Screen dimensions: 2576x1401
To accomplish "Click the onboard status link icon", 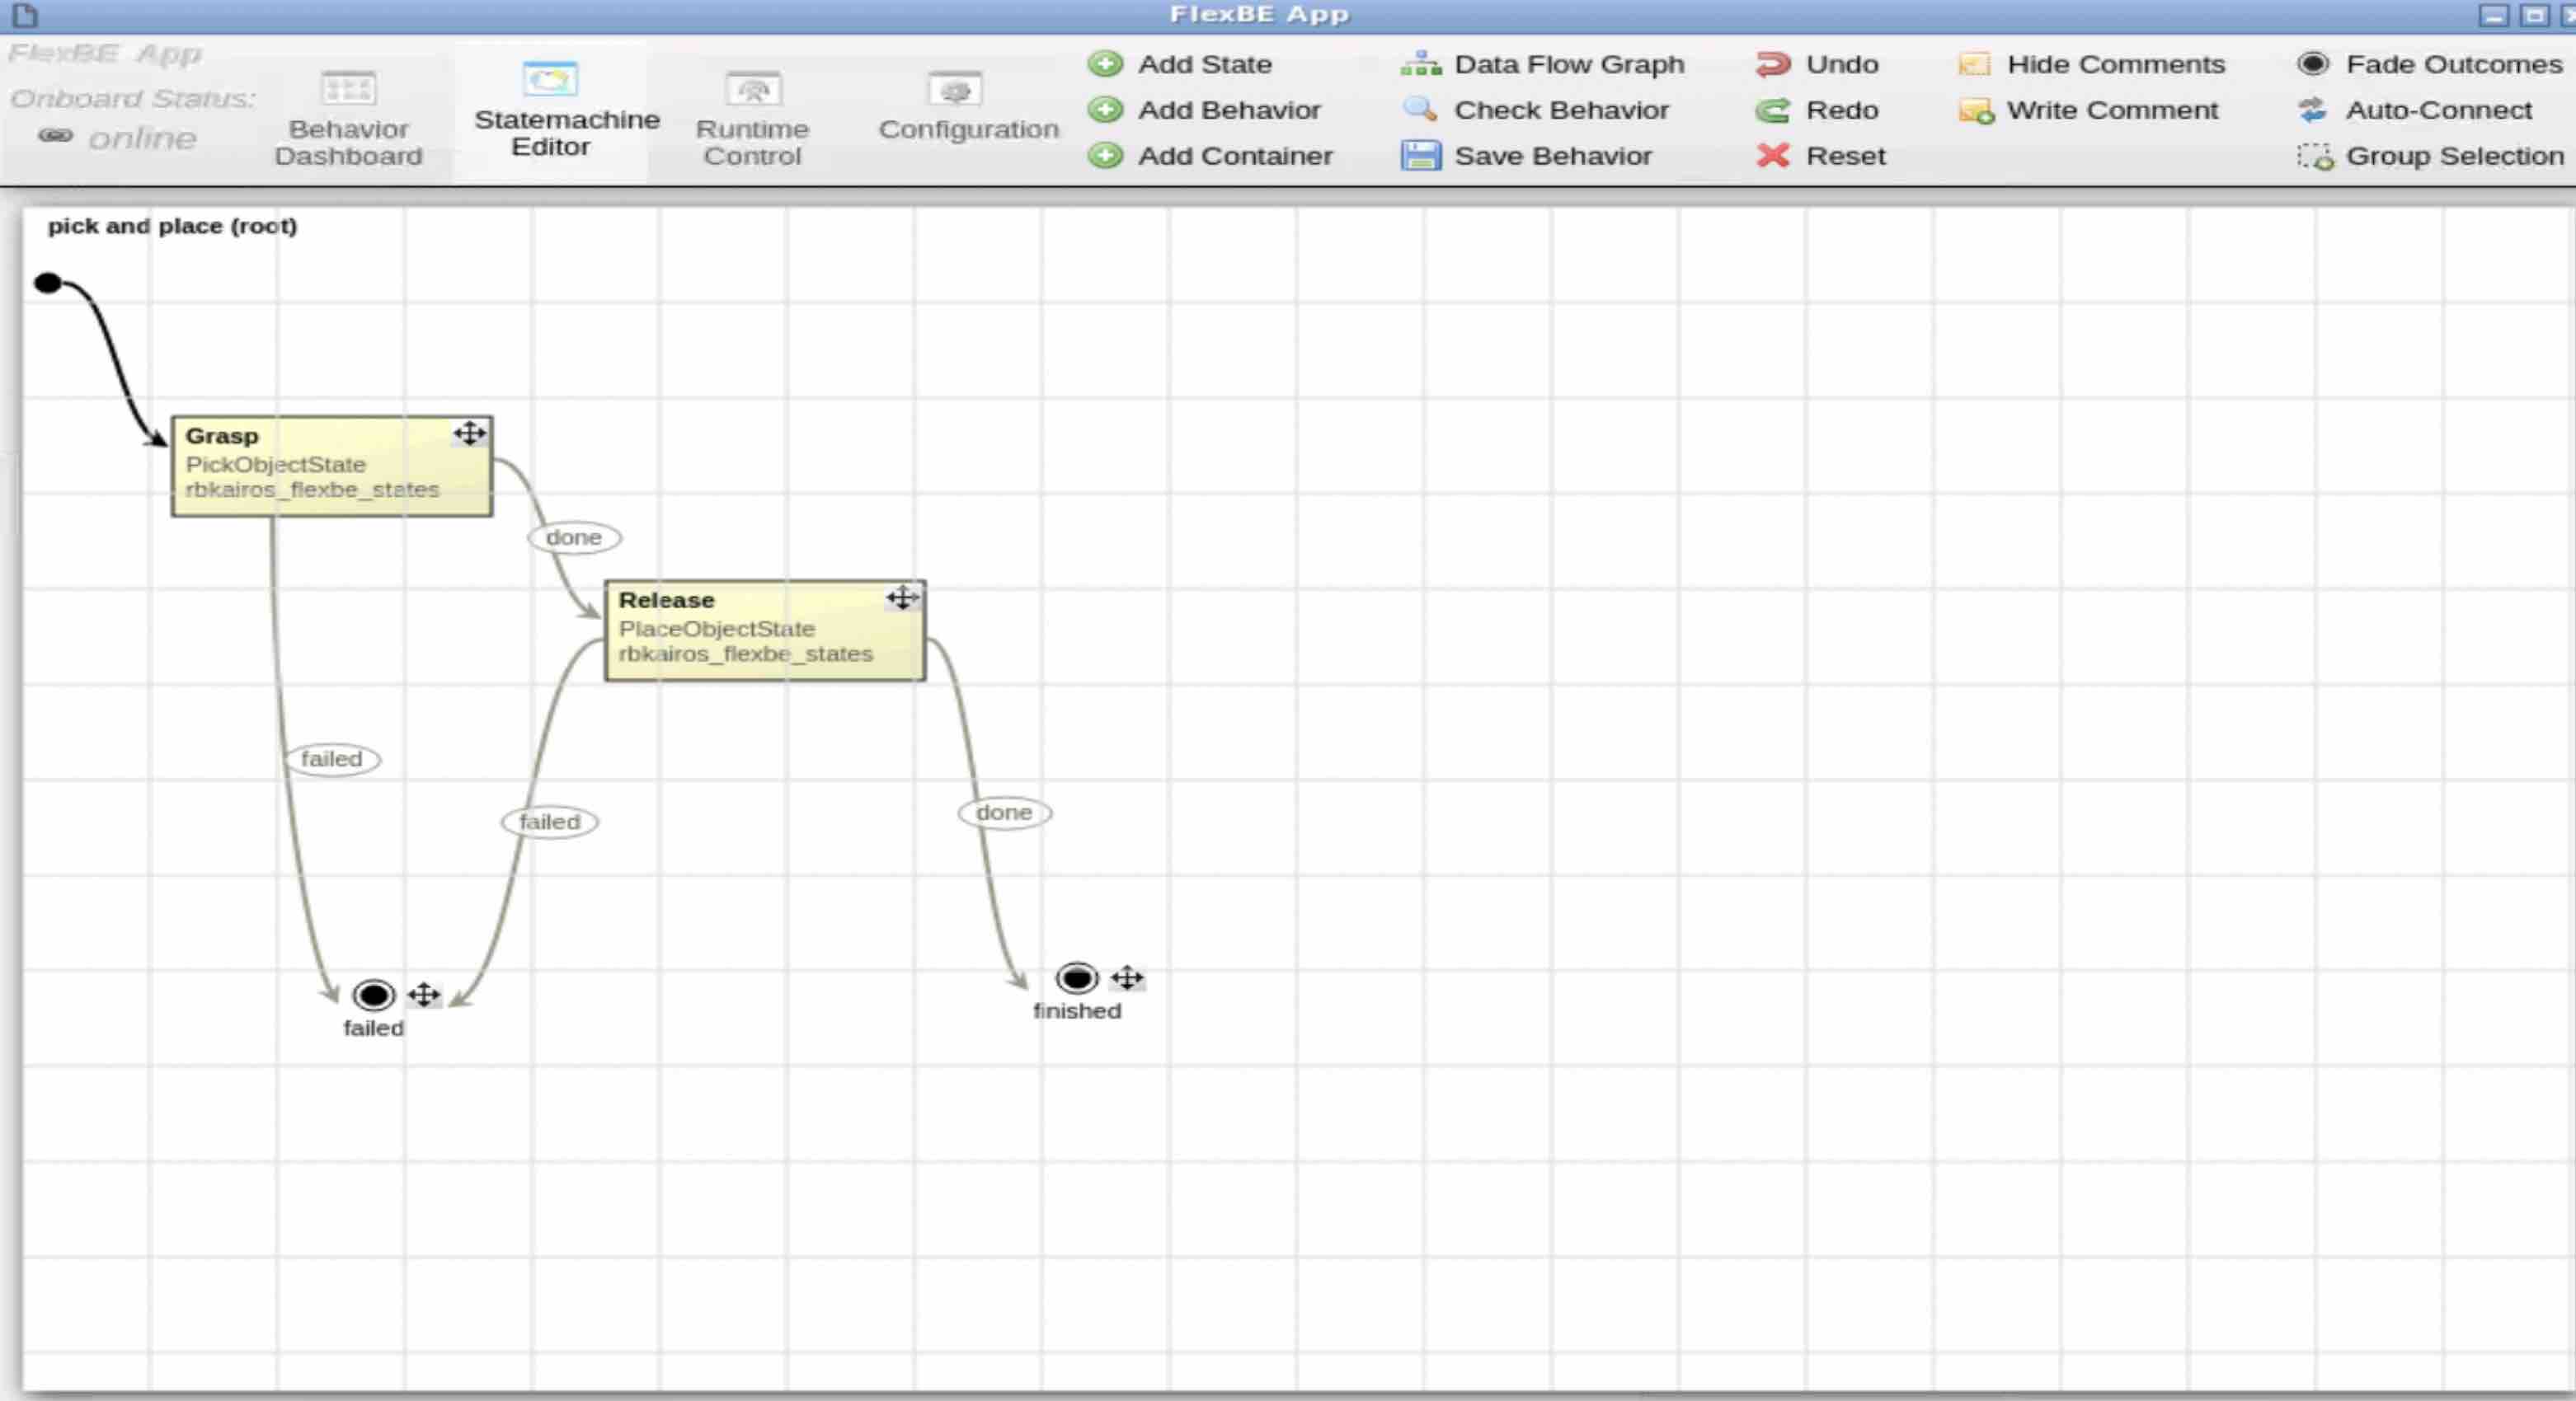I will pyautogui.click(x=56, y=136).
